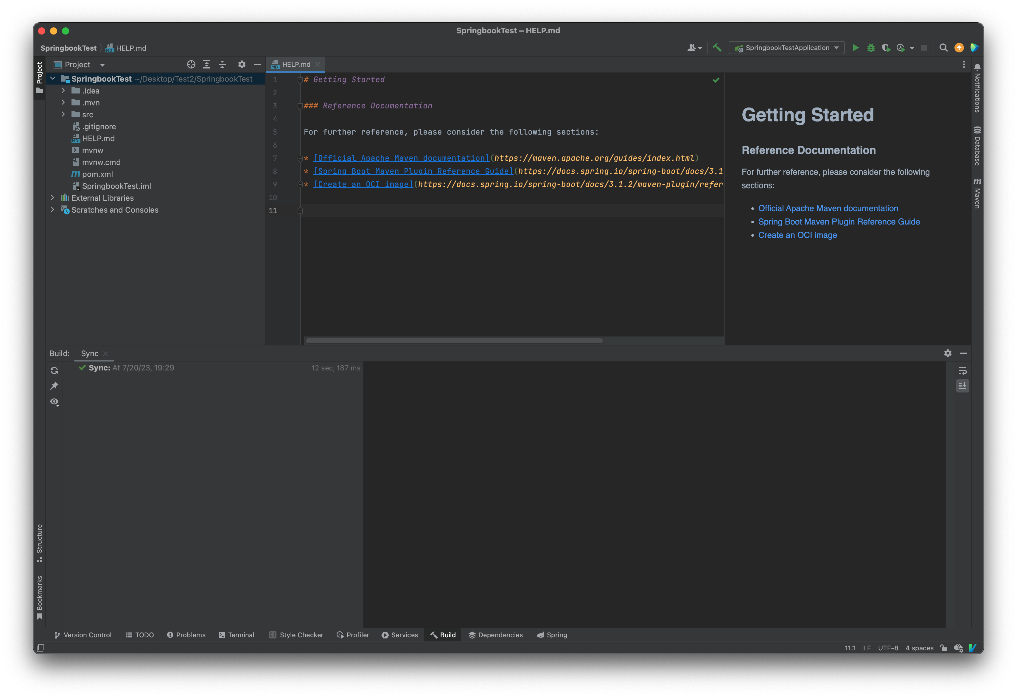Hide the Project tool window

pyautogui.click(x=257, y=64)
